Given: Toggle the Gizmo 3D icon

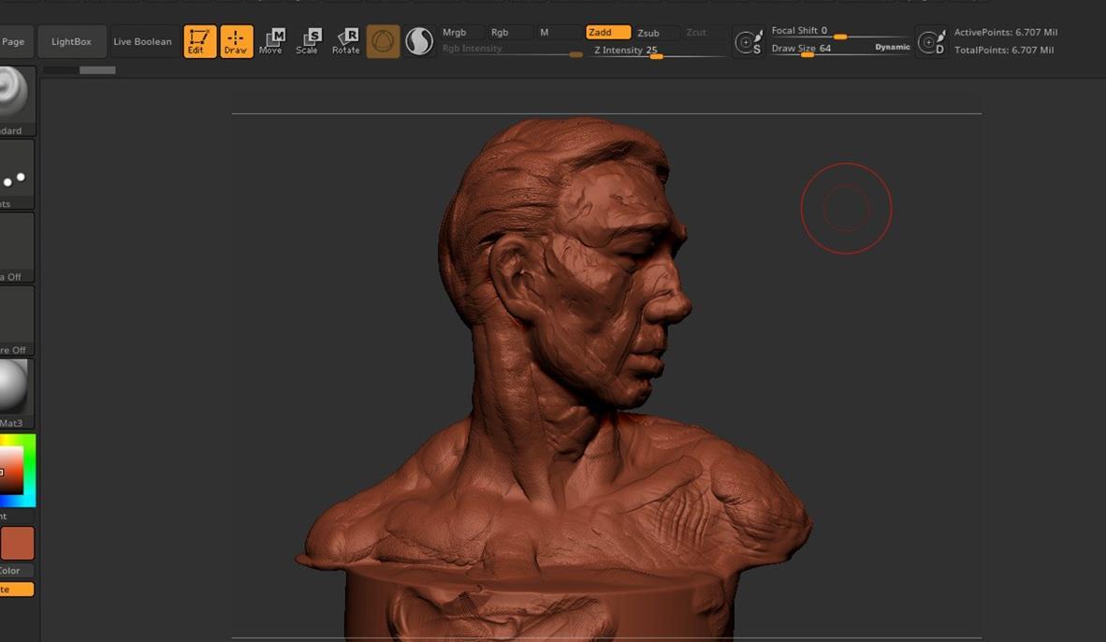Looking at the screenshot, I should [383, 41].
